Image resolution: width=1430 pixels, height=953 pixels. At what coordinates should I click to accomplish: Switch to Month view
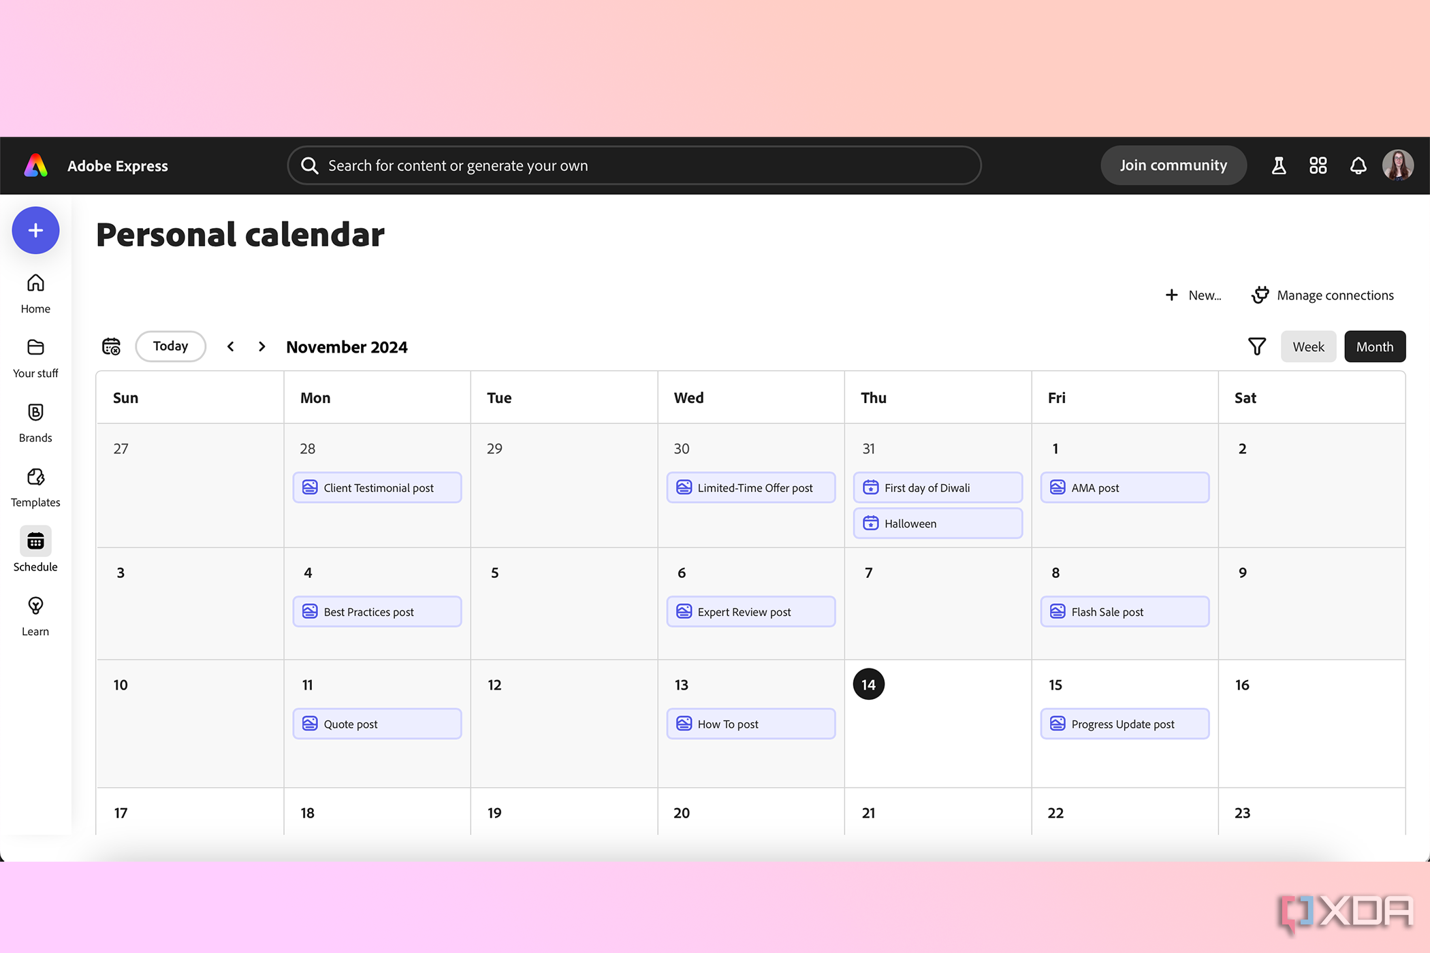pos(1373,346)
